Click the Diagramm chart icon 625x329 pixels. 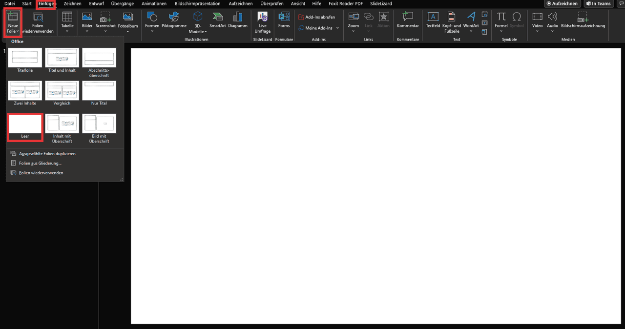(237, 18)
